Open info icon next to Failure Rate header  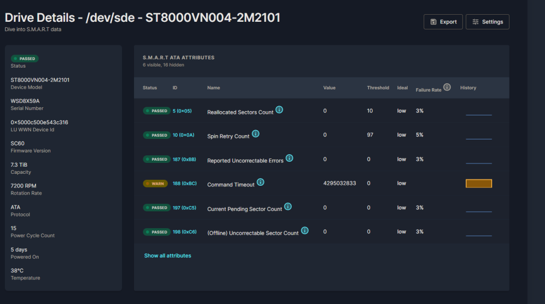click(x=447, y=87)
